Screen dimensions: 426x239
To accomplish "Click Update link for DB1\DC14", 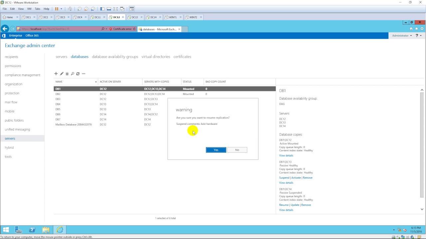I will pos(295,205).
